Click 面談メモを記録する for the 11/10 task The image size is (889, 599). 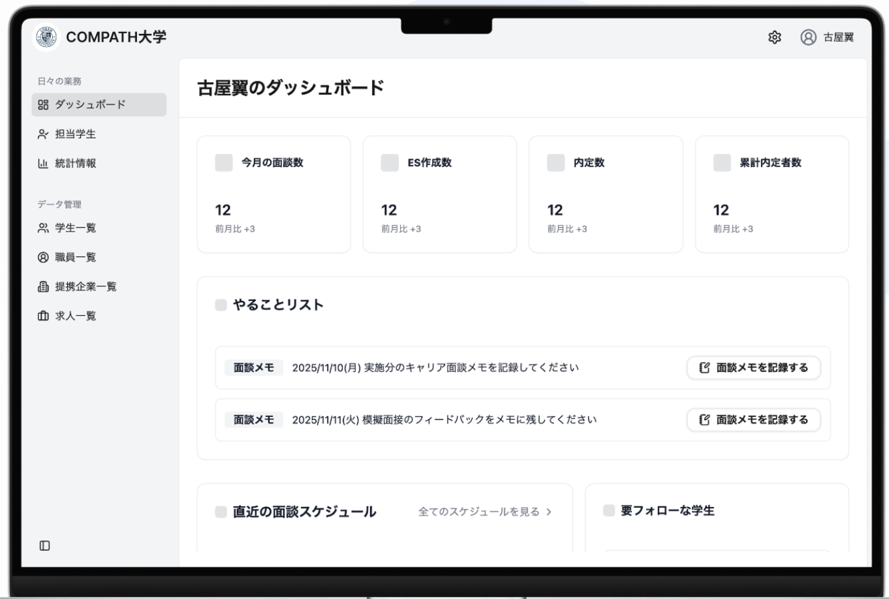753,368
